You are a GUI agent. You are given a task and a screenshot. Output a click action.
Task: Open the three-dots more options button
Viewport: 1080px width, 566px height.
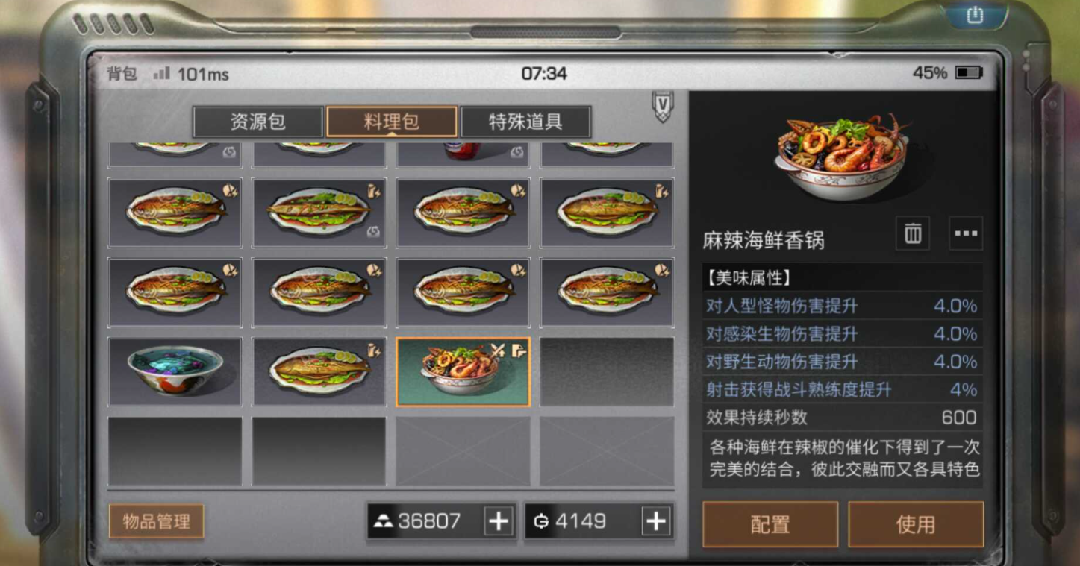[x=966, y=233]
